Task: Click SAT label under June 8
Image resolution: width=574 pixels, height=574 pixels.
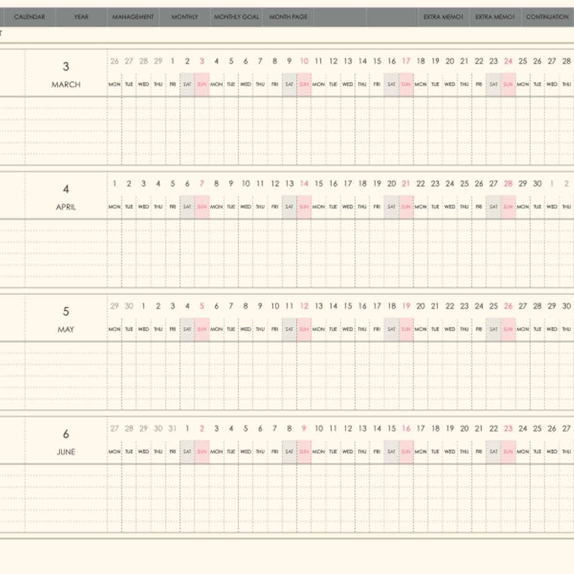Action: [x=289, y=452]
